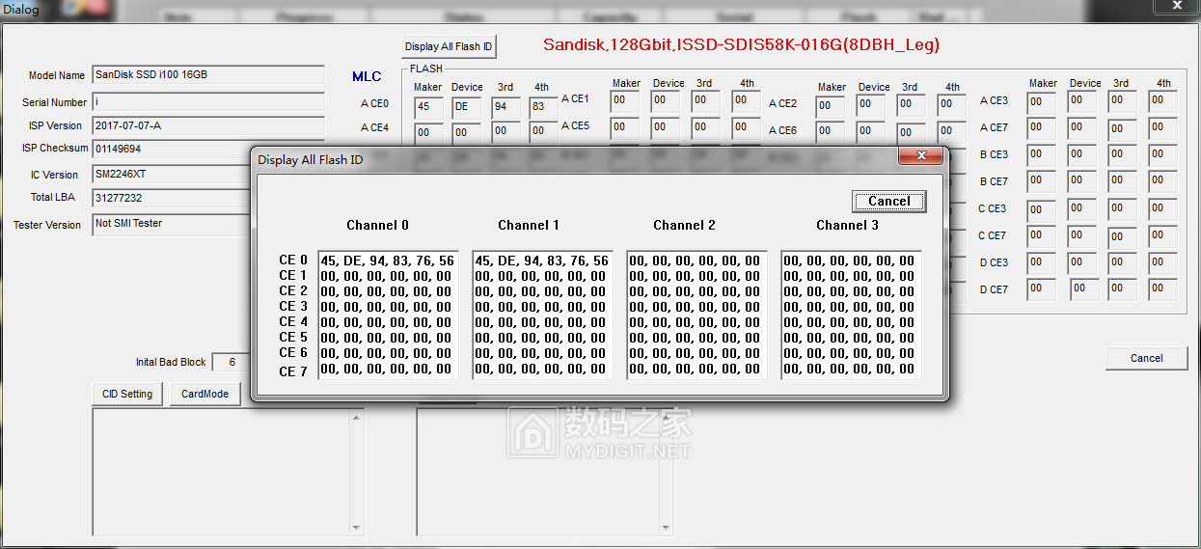Screen dimensions: 1201x549
Task: Click the Total LBA field 31277232
Action: click(174, 198)
